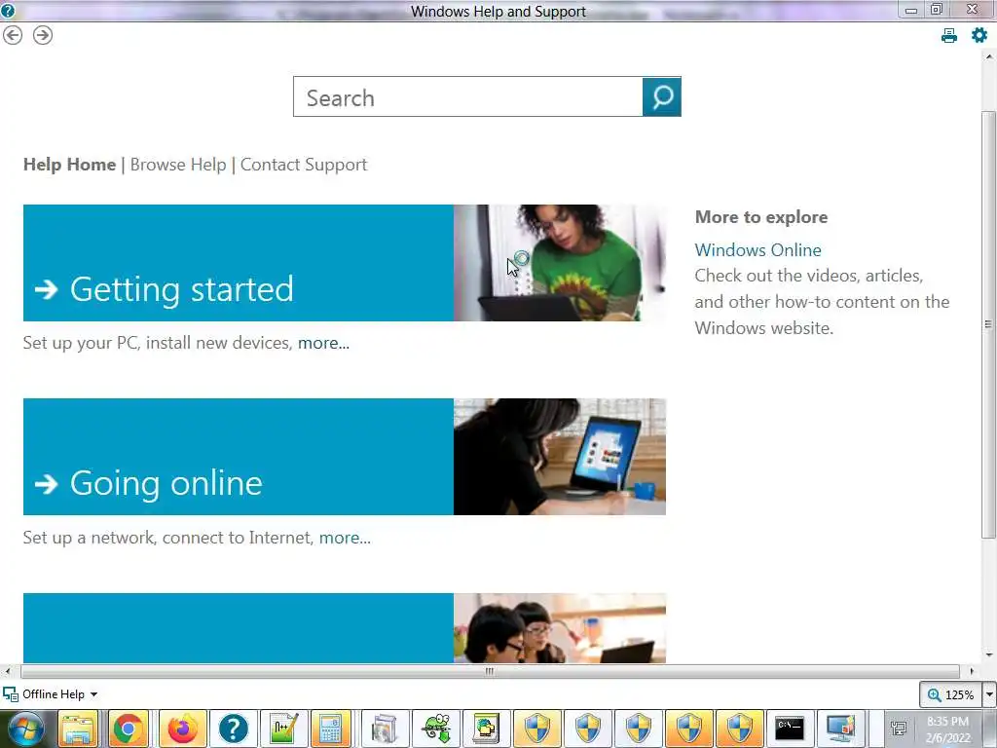Print this help page via printer icon
The width and height of the screenshot is (997, 748).
tap(948, 36)
